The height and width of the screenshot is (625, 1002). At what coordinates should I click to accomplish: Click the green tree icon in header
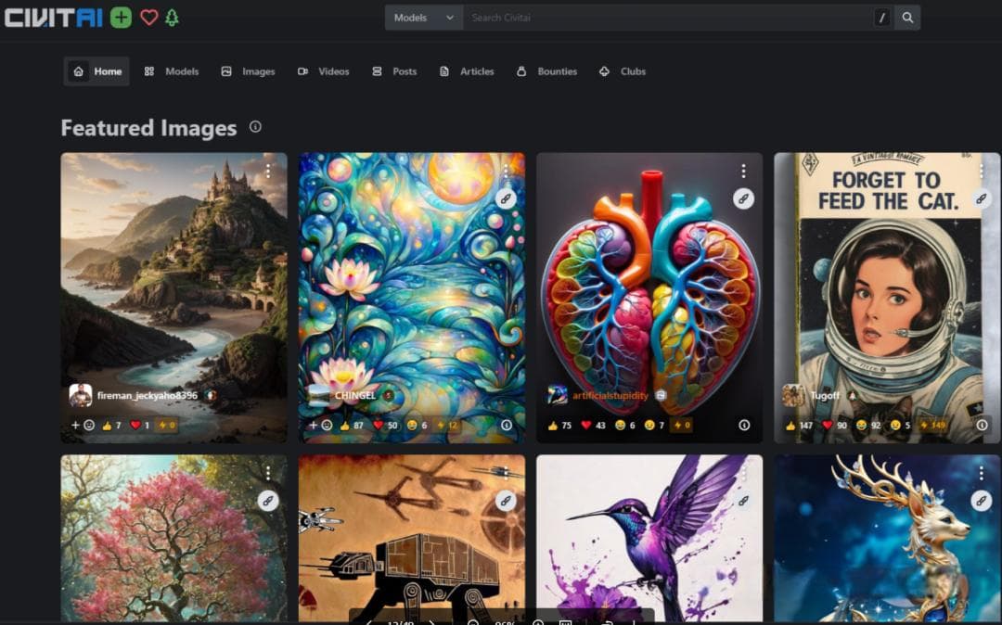coord(172,18)
